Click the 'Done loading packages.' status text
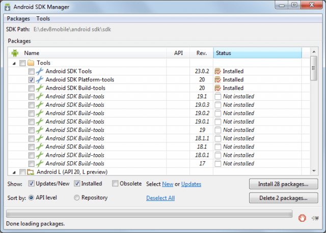Image resolution: width=326 pixels, height=233 pixels. click(35, 224)
